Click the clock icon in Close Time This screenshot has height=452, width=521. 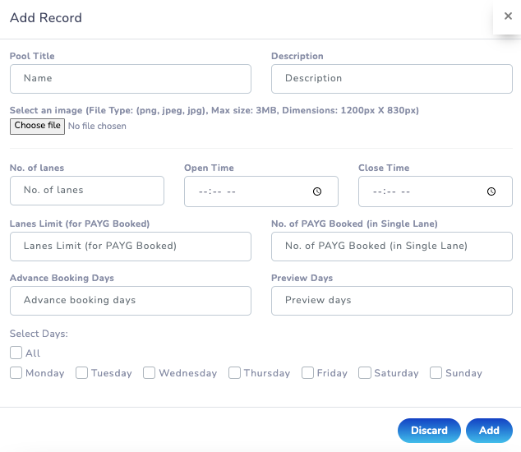click(491, 191)
